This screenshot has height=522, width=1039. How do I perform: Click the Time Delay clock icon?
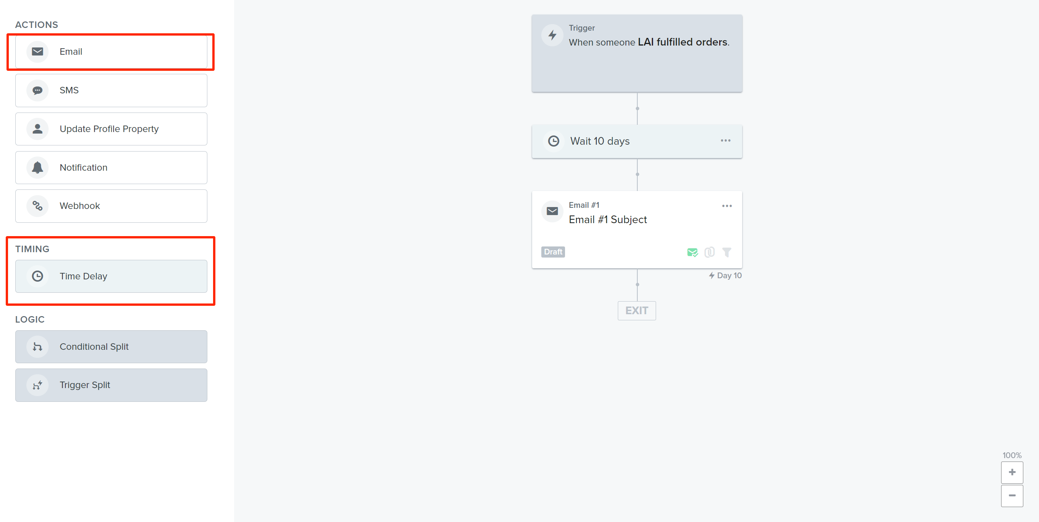(37, 276)
